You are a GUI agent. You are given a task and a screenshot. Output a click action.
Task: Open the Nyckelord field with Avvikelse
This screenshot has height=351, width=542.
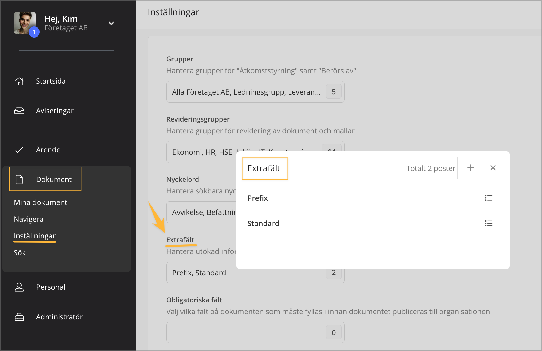coord(201,212)
